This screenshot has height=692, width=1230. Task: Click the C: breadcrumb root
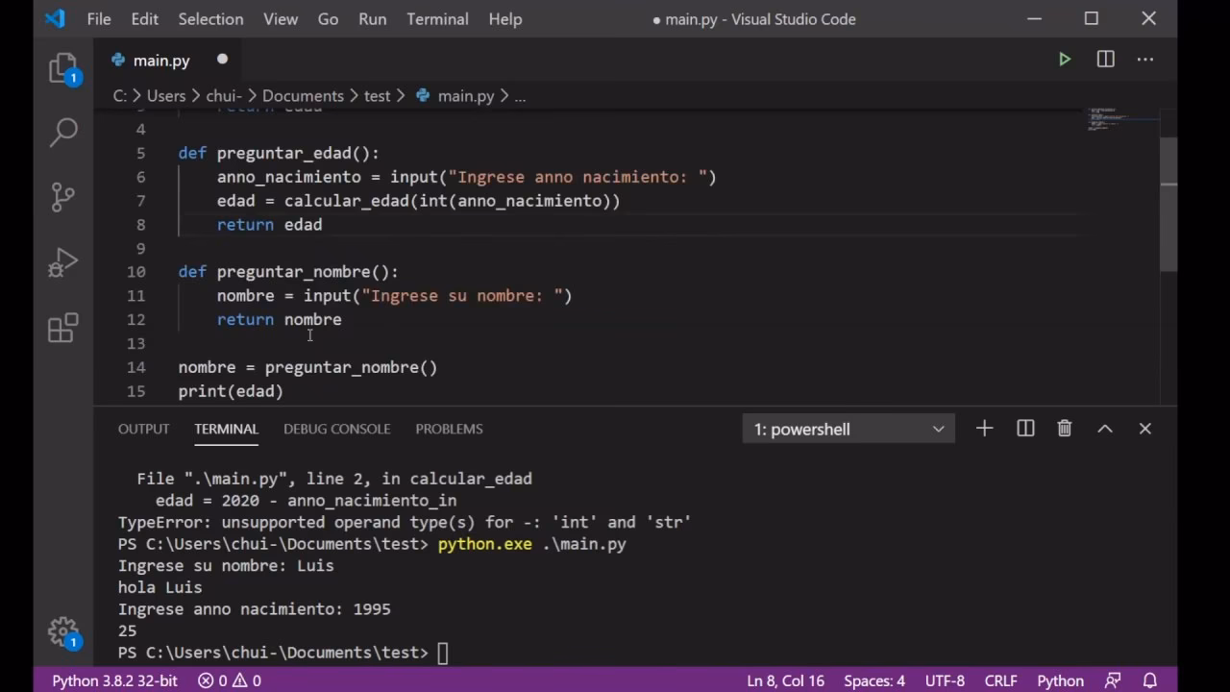[120, 96]
